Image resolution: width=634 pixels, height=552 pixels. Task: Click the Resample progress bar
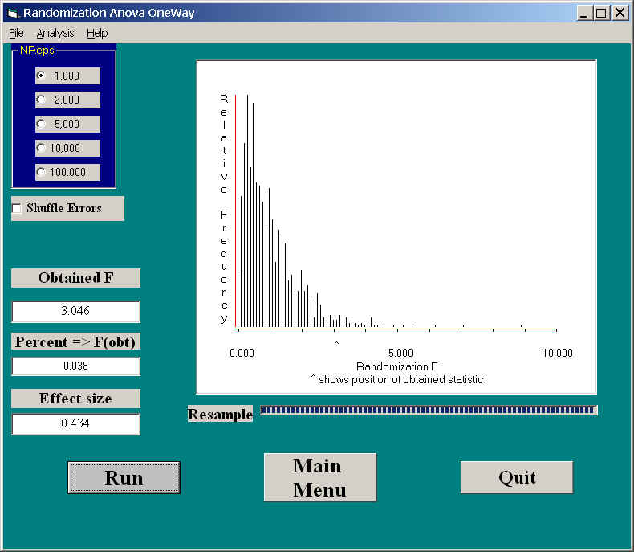(429, 411)
